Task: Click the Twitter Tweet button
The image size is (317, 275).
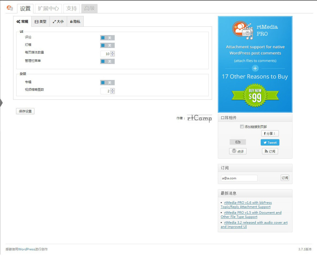Action: [x=270, y=142]
